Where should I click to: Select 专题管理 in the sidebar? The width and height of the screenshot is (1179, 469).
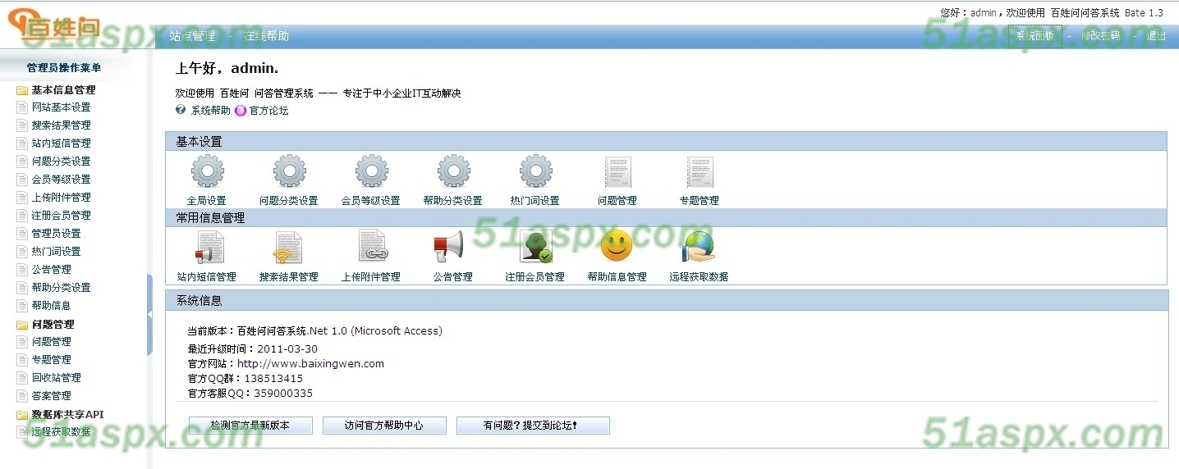[x=51, y=360]
